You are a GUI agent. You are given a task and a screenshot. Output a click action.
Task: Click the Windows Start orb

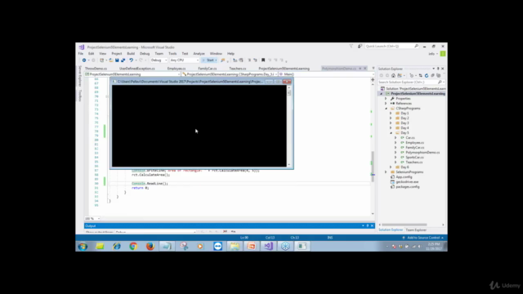coord(83,247)
